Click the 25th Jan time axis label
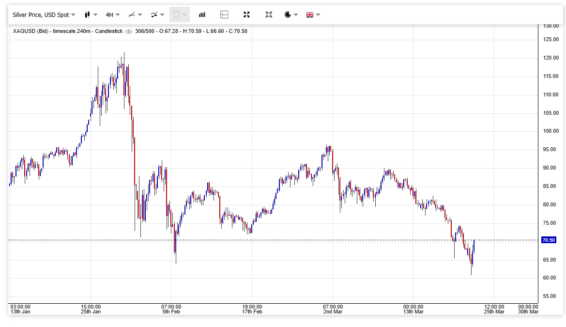Image resolution: width=566 pixels, height=327 pixels. [x=91, y=311]
